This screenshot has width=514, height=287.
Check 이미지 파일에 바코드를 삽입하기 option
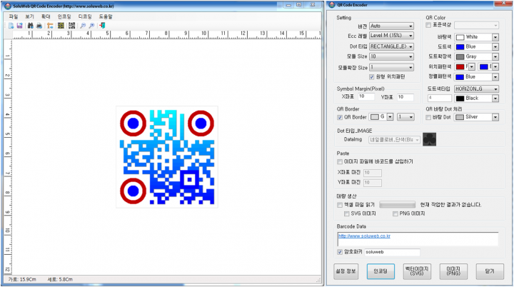coord(340,161)
